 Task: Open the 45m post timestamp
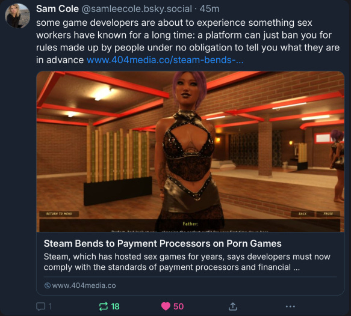click(x=210, y=9)
